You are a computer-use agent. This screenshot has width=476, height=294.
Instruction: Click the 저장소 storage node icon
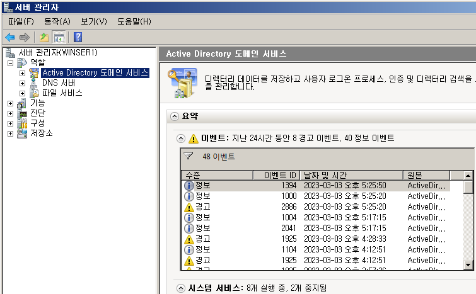[22, 133]
